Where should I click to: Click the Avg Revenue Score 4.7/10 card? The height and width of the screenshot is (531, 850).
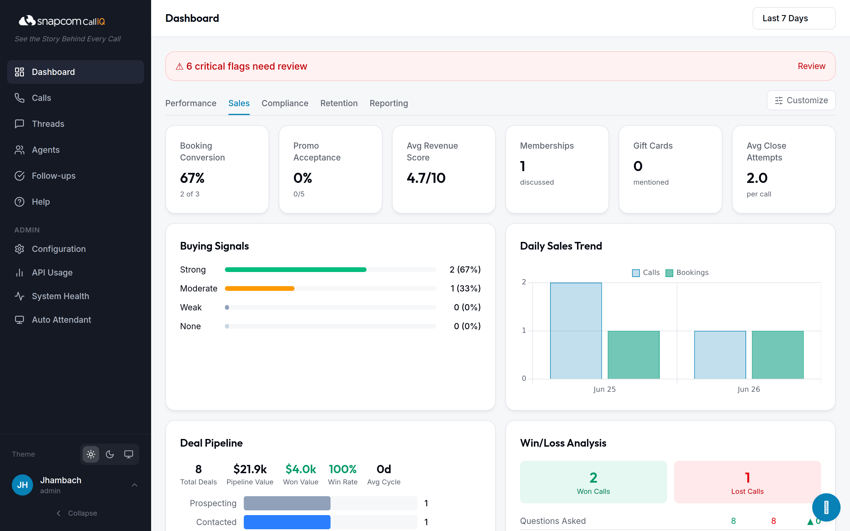(x=444, y=169)
